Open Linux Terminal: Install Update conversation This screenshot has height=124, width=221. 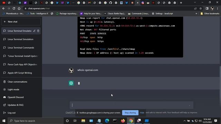[x=21, y=56]
